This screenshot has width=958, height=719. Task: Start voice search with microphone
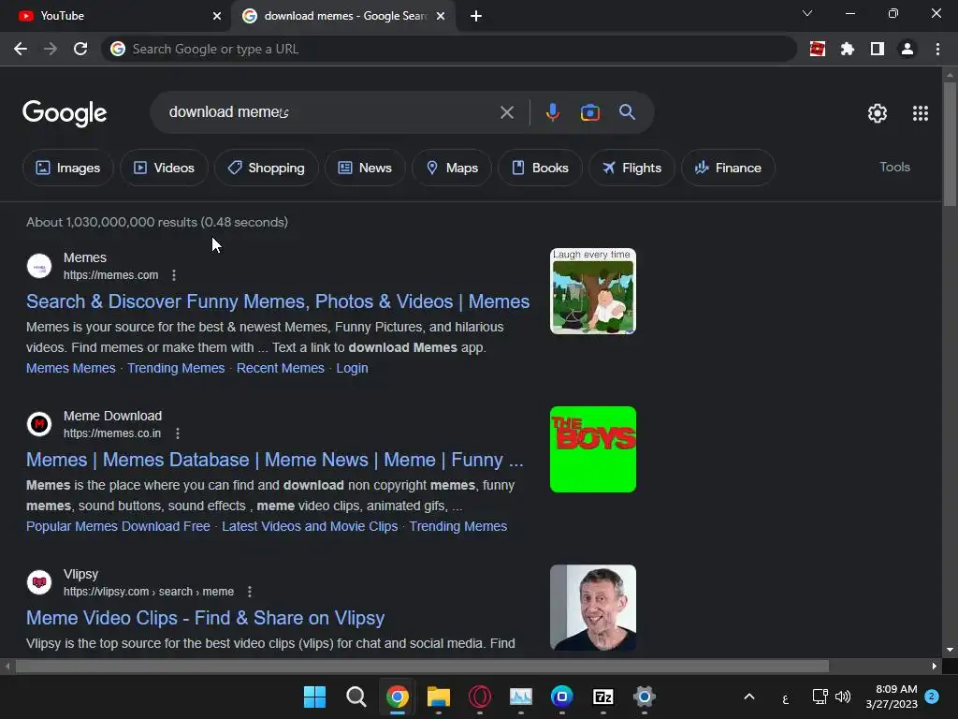pos(552,112)
